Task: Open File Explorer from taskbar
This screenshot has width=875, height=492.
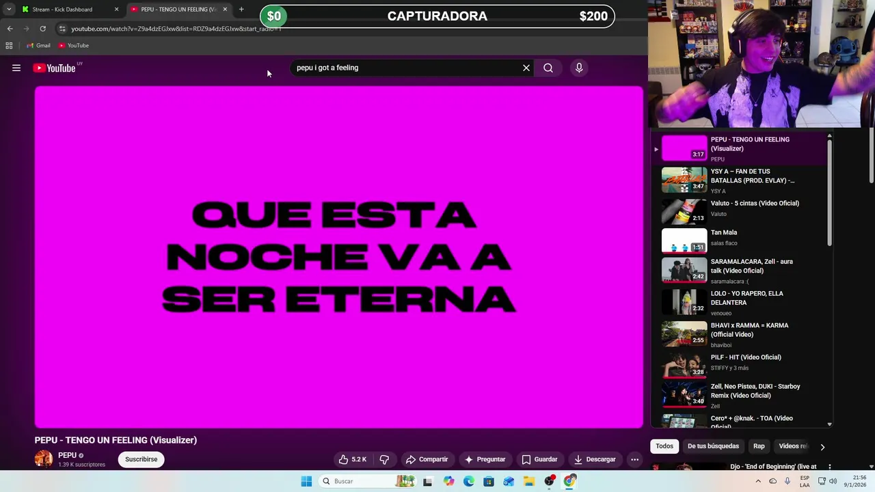Action: click(x=529, y=481)
